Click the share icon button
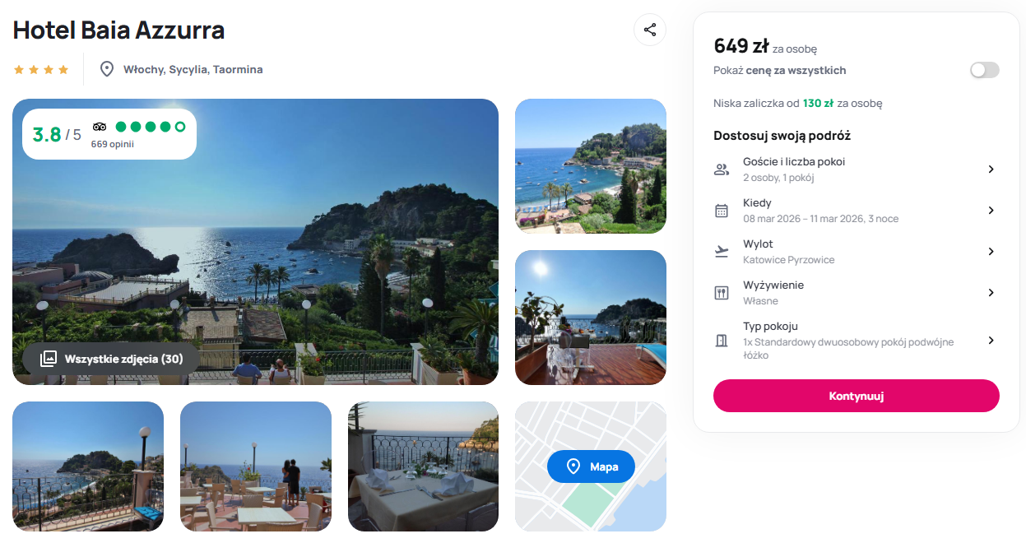The height and width of the screenshot is (543, 1026). point(650,30)
